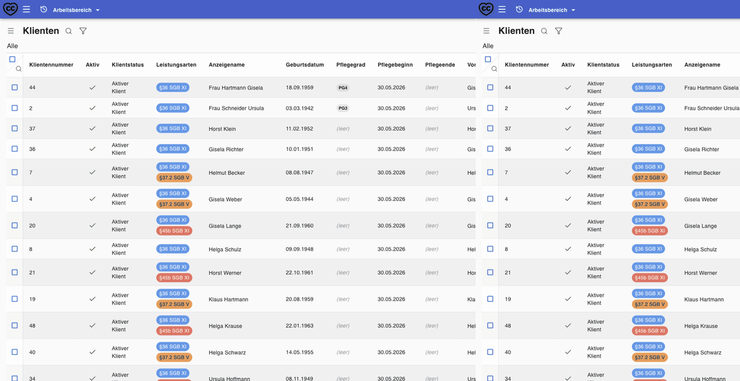Click the name Horst Klein in right window
This screenshot has width=740, height=381.
pos(698,129)
